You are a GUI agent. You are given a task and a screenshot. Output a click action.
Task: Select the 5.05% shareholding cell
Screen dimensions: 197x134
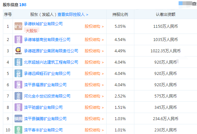(x=120, y=26)
